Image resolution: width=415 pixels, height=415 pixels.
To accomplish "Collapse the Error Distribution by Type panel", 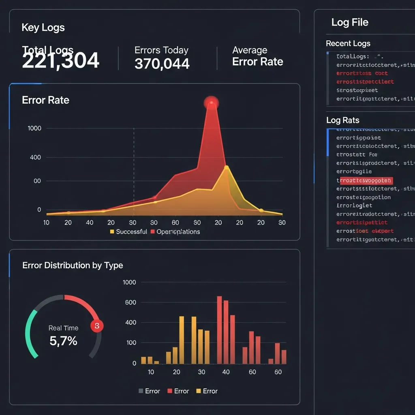I will [x=72, y=265].
